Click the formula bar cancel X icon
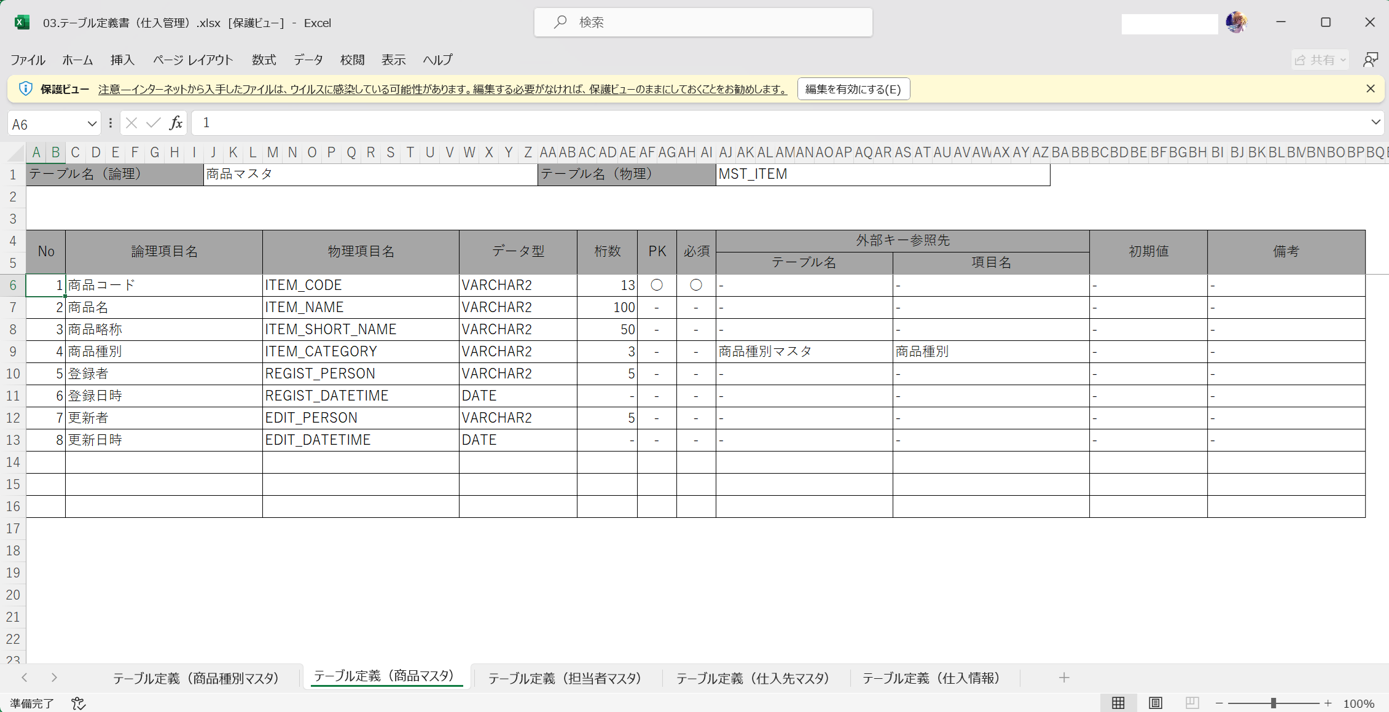 [x=131, y=123]
